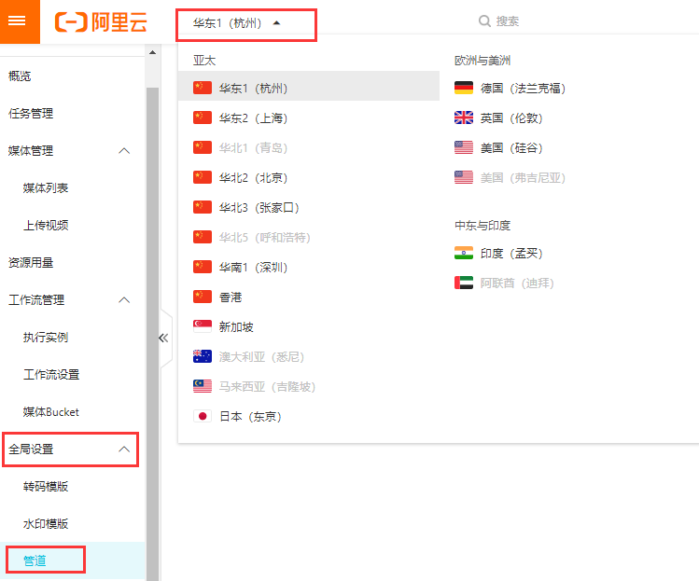Select region 华东1（杭州）
Viewport: 699px width, 581px height.
click(x=309, y=88)
